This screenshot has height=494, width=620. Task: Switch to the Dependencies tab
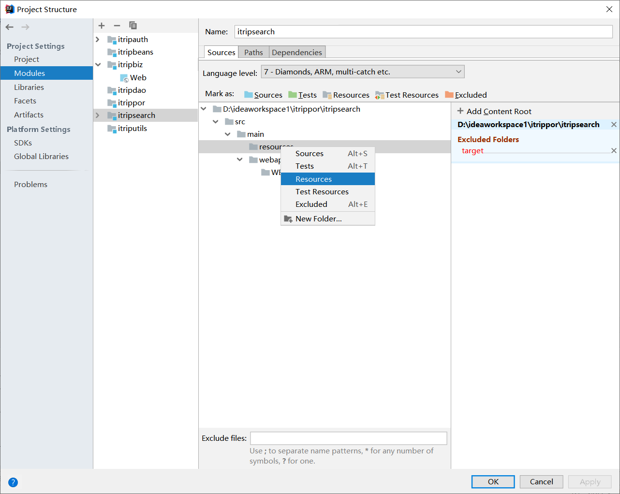[297, 52]
